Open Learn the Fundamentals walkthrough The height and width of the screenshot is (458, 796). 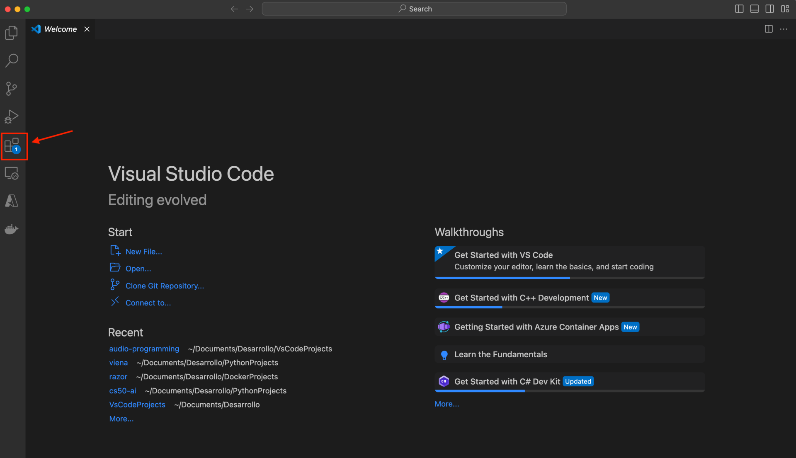point(570,354)
